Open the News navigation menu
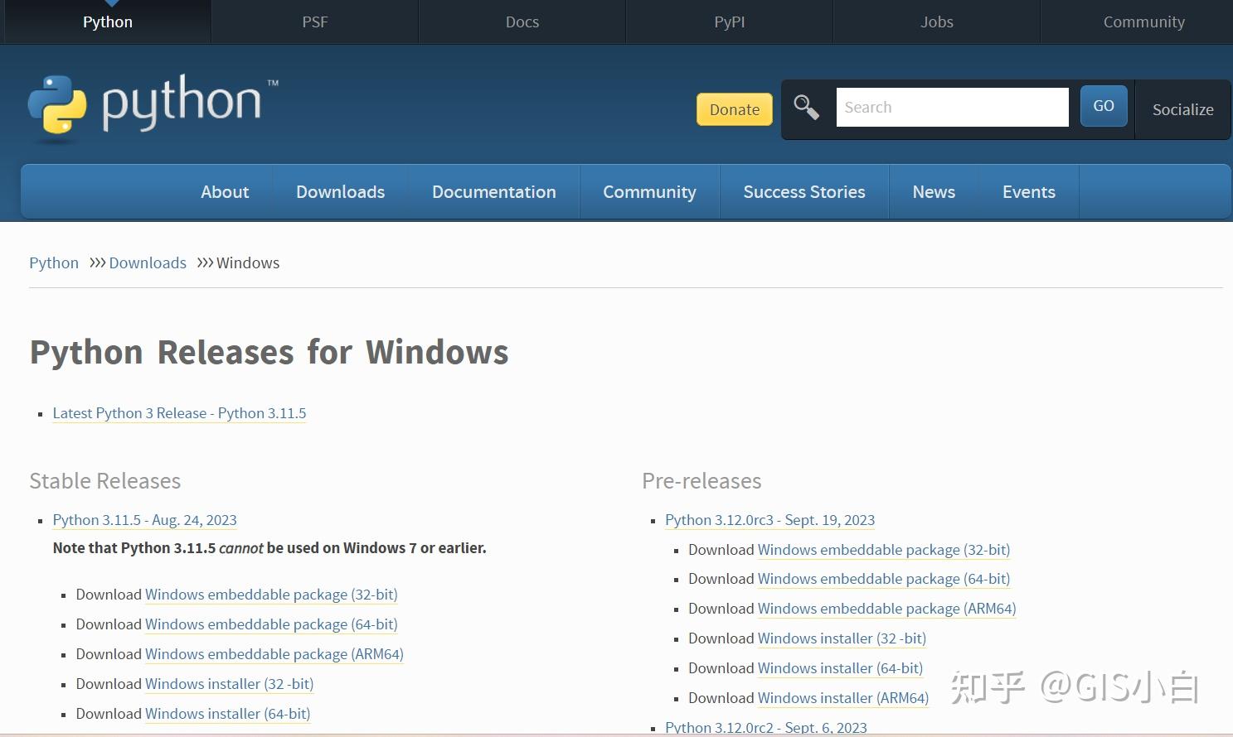 click(934, 192)
